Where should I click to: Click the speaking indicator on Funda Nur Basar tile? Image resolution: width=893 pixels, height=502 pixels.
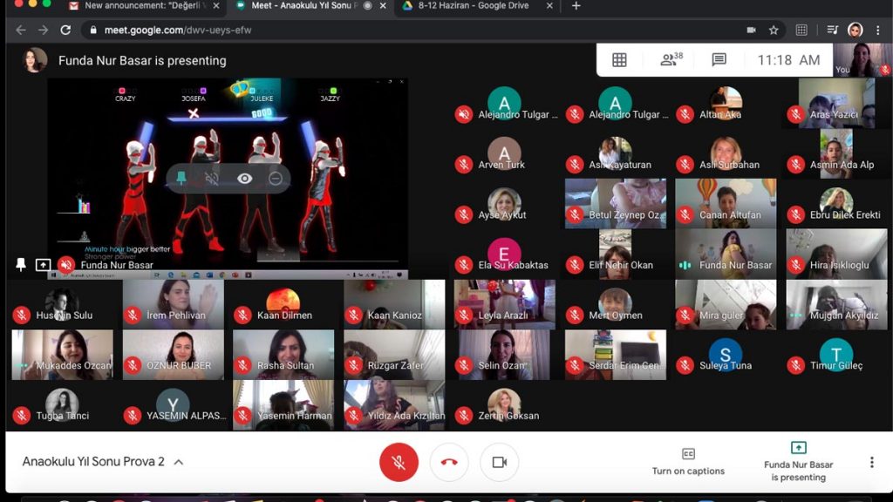click(685, 265)
